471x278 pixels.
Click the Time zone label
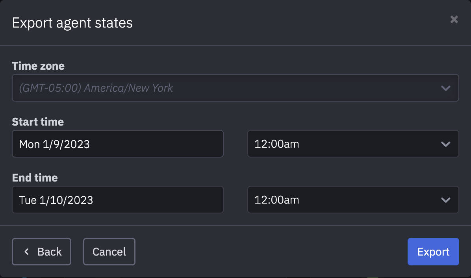tap(38, 66)
